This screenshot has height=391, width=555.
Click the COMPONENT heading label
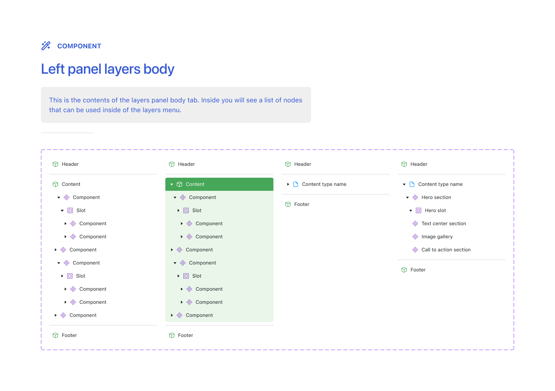(x=79, y=46)
